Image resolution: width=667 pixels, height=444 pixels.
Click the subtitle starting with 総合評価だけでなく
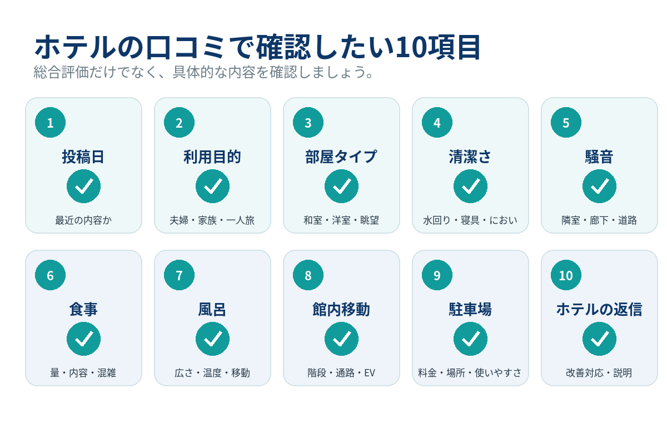204,72
